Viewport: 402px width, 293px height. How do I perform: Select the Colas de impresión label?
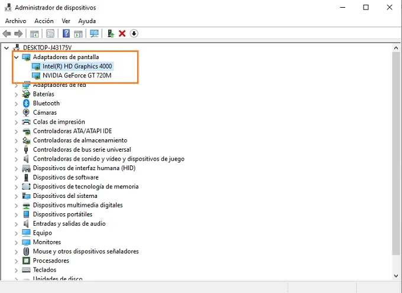59,122
